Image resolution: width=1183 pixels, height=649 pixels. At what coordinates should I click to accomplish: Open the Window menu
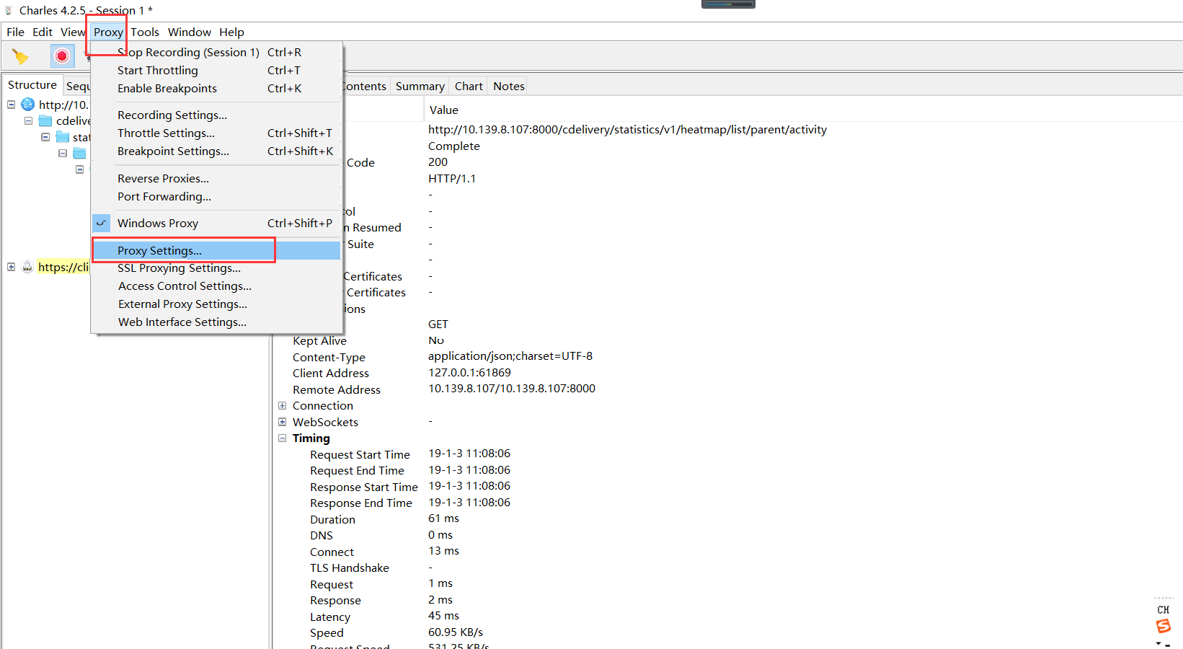click(190, 32)
